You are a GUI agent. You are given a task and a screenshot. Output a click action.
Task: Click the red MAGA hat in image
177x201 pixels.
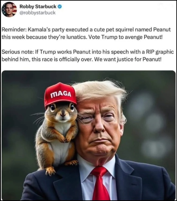60,95
